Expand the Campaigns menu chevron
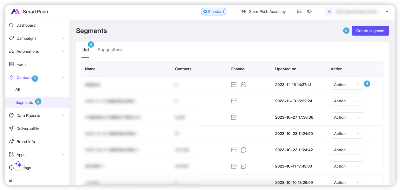Viewport: 400px width, 190px height. [63, 38]
